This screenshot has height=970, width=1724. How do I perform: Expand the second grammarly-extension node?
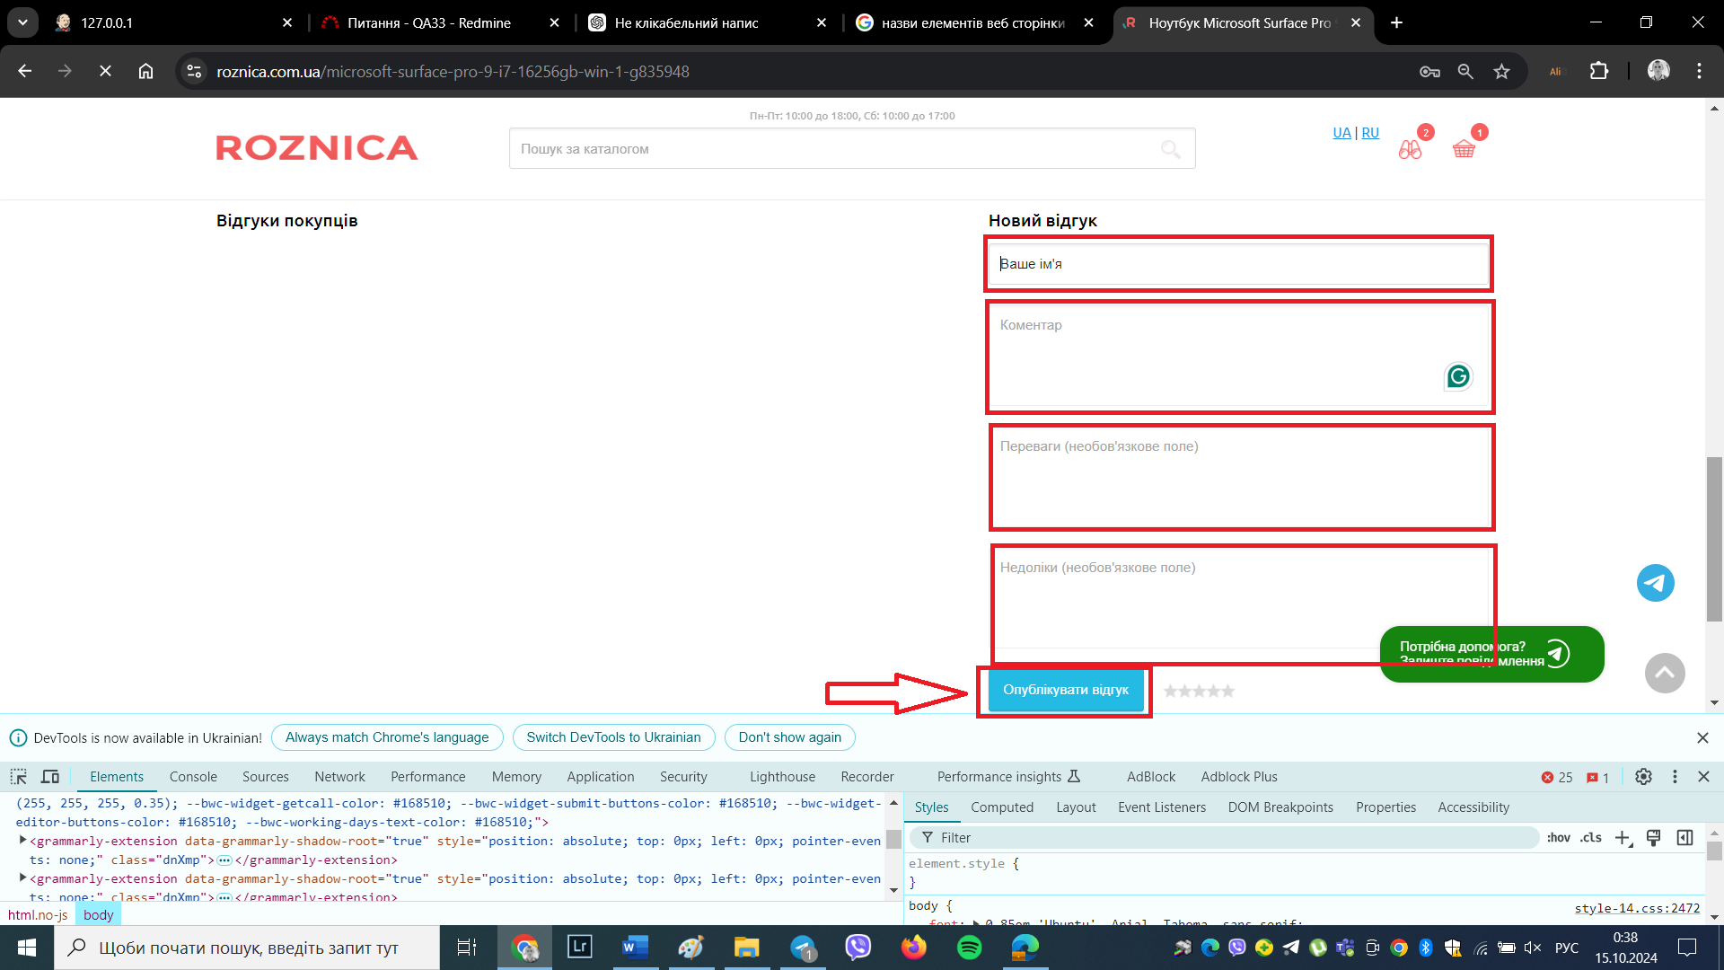pos(22,878)
